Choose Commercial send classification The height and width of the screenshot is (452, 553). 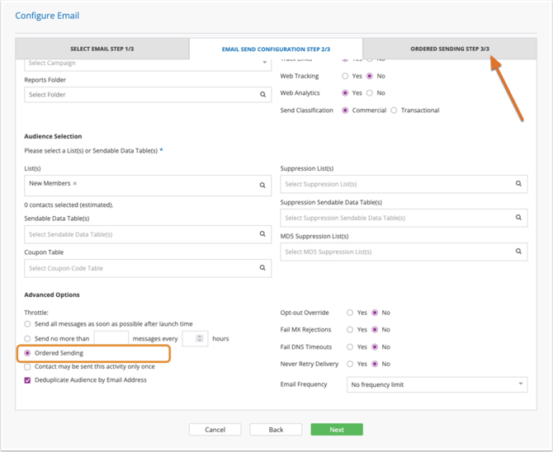coord(345,111)
